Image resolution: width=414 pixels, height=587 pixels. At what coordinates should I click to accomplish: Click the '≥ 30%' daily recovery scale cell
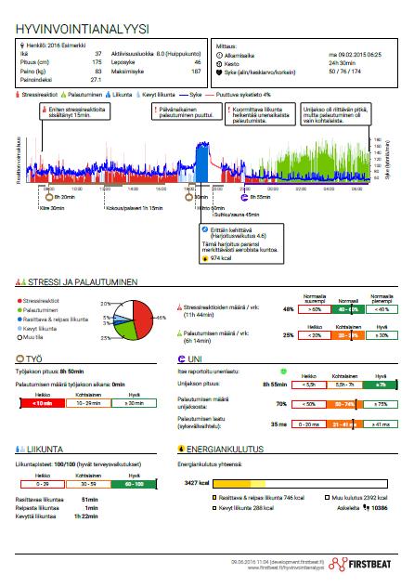point(382,335)
